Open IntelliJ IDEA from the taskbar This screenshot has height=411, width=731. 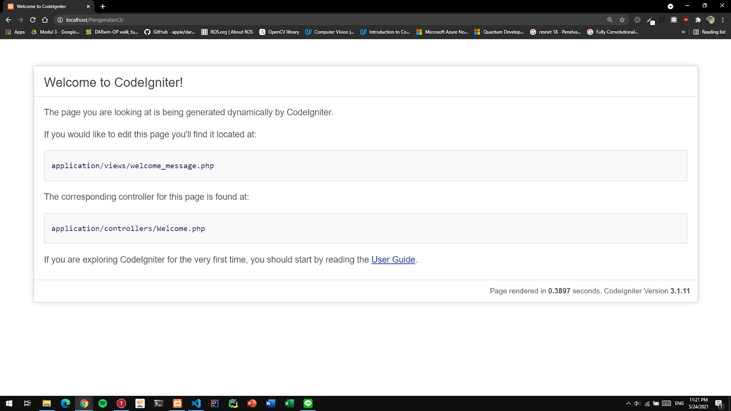click(x=215, y=403)
